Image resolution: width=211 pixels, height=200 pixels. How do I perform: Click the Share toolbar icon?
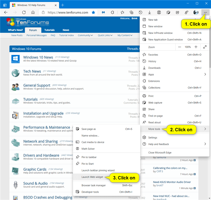[x=178, y=12]
